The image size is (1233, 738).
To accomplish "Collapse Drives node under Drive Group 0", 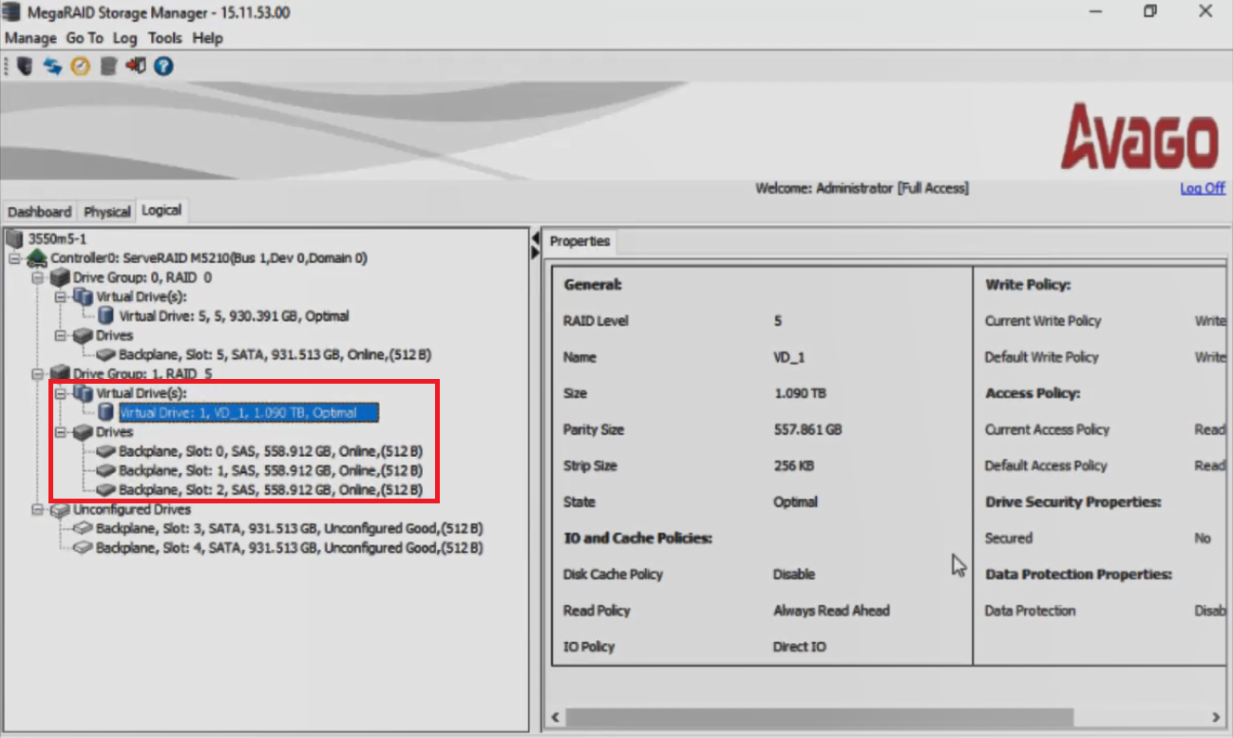I will (60, 335).
